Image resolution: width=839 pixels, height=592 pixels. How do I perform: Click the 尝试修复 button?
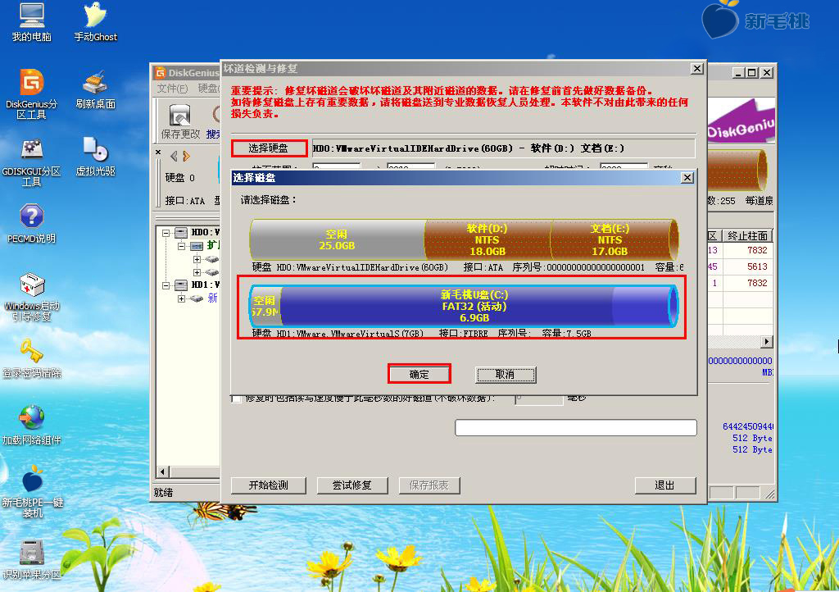352,485
